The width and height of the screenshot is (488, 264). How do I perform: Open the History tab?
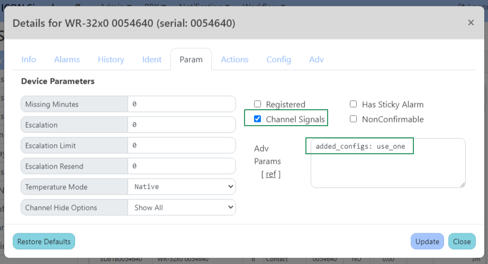click(x=111, y=59)
